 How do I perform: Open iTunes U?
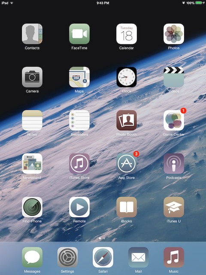point(174,207)
